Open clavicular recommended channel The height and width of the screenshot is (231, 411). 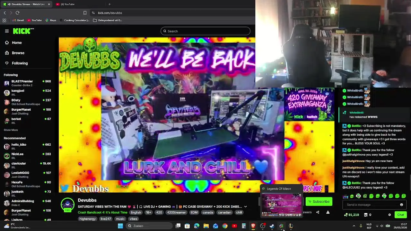[x=27, y=165]
